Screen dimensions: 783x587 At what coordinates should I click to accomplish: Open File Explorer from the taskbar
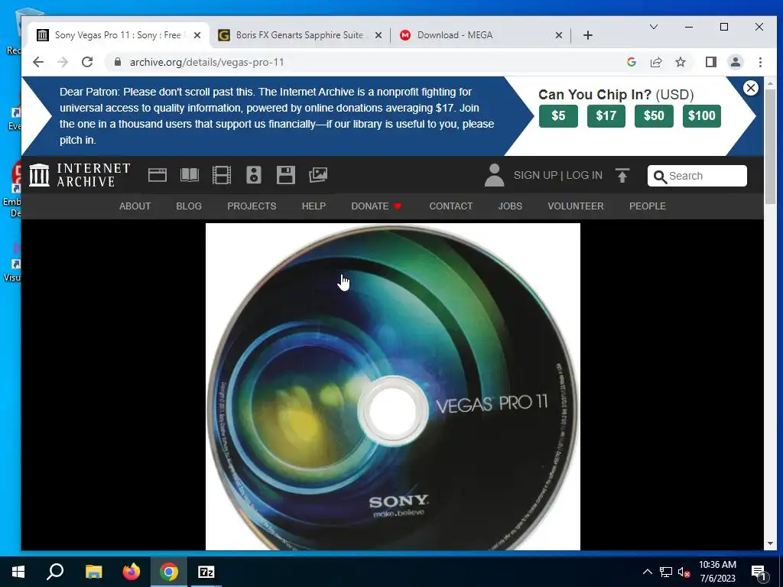[93, 572]
